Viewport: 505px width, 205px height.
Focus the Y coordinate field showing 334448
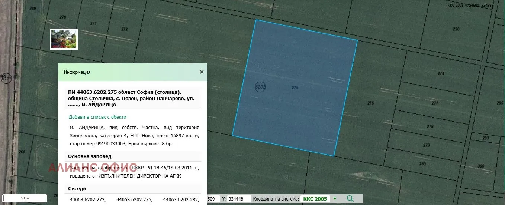(x=239, y=199)
